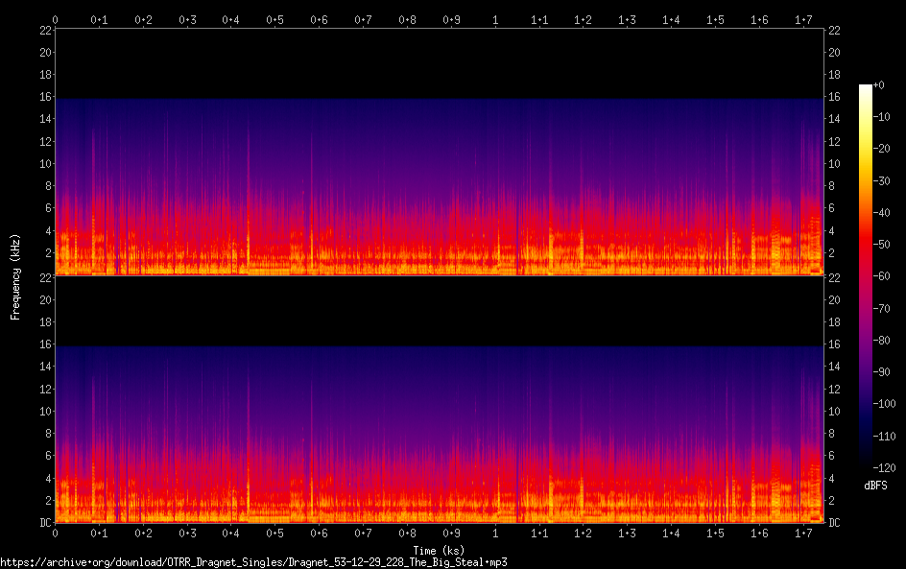Click the 'Time (ks)' axis label

coord(439,550)
